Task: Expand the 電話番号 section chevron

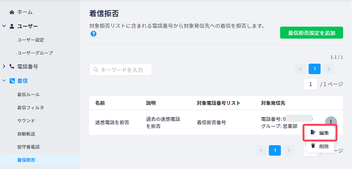Action: (x=4, y=66)
